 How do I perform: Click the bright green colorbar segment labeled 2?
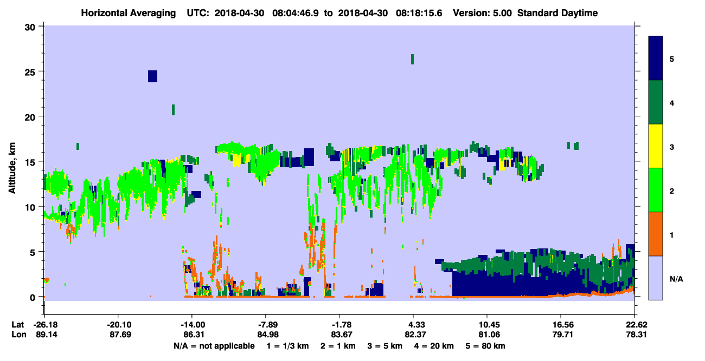click(x=656, y=190)
